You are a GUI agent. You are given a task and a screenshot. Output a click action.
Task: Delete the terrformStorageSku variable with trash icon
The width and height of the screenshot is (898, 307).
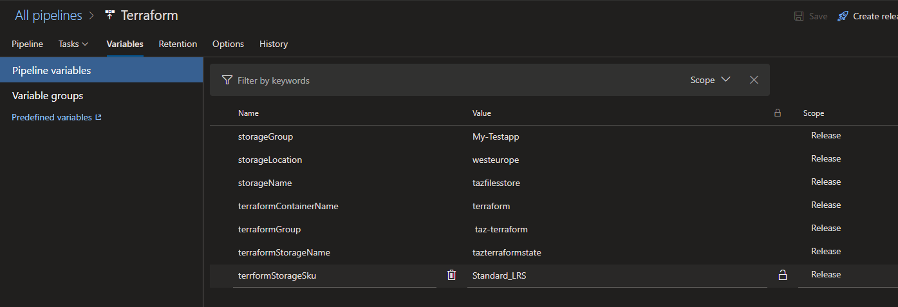[x=451, y=275]
